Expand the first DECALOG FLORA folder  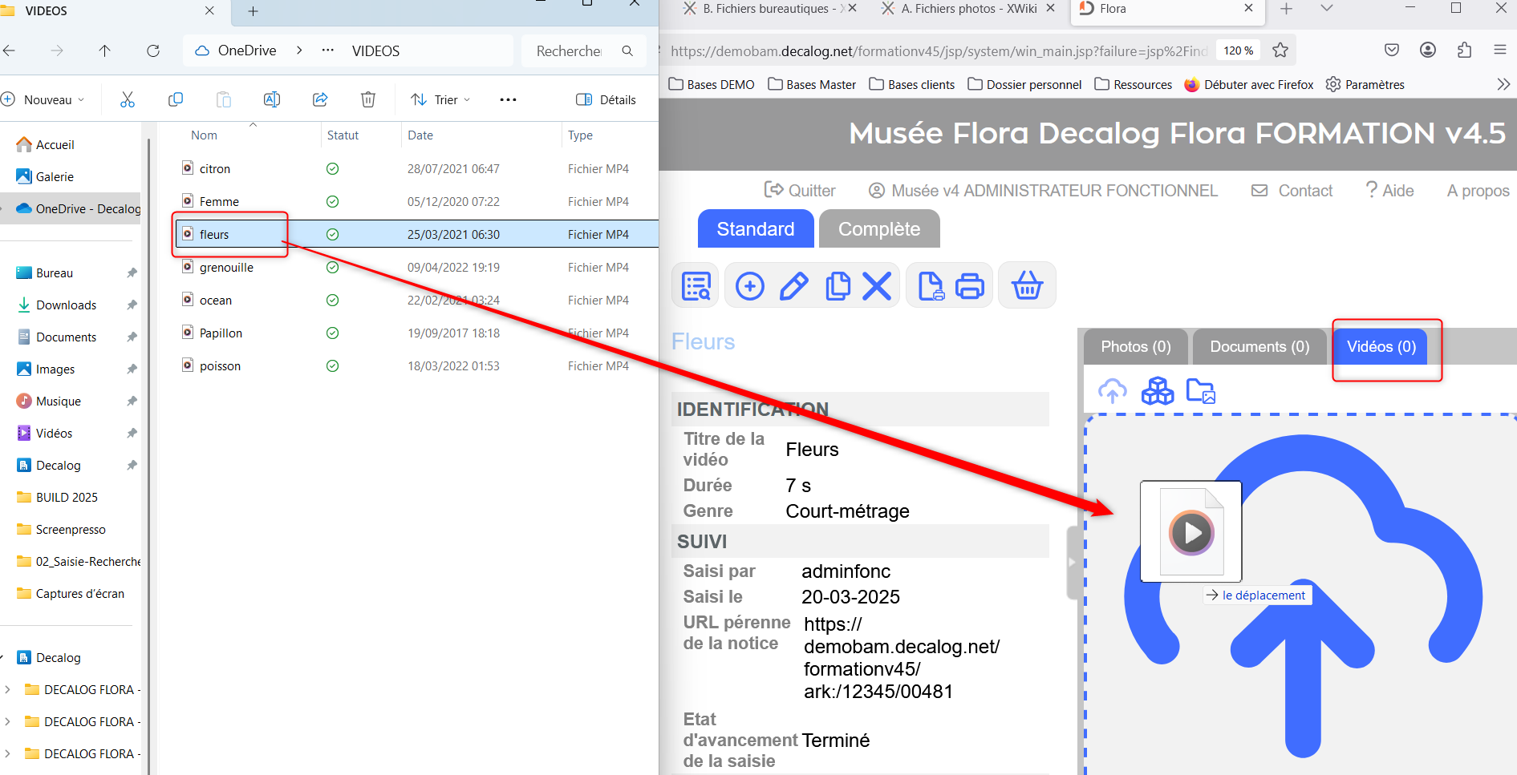(x=8, y=689)
